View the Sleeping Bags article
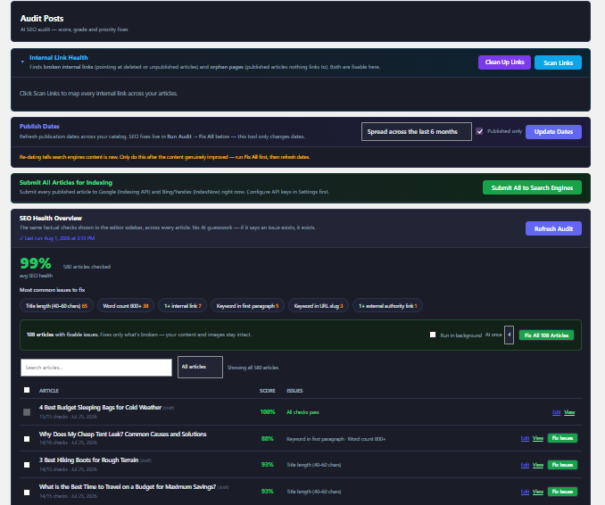Image resolution: width=605 pixels, height=505 pixels. click(569, 412)
